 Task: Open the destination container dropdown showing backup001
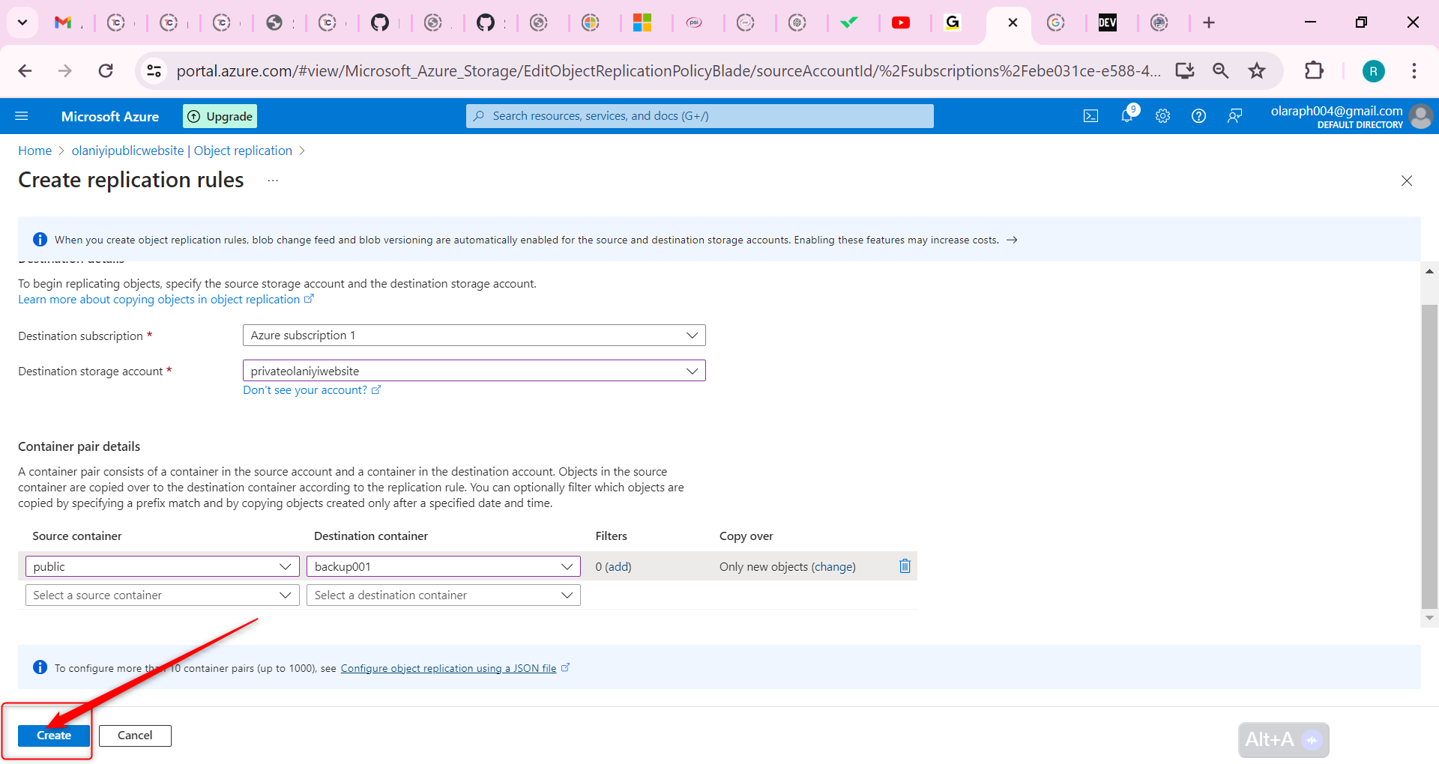(444, 566)
